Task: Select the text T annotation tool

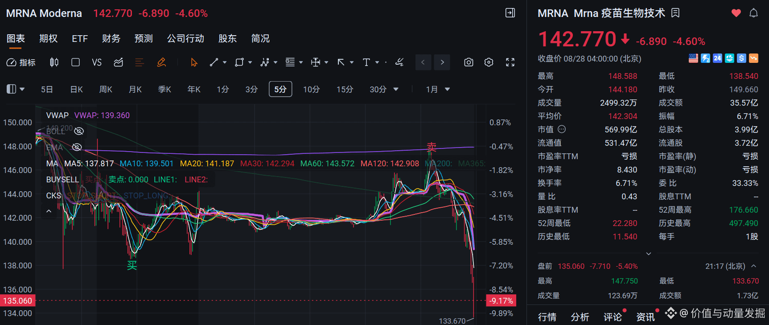Action: pos(366,62)
